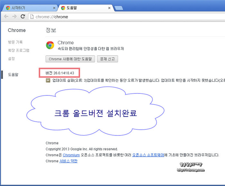Viewport: 225px width, 186px height.
Task: Follow the Chromium link
Action: pos(71,155)
